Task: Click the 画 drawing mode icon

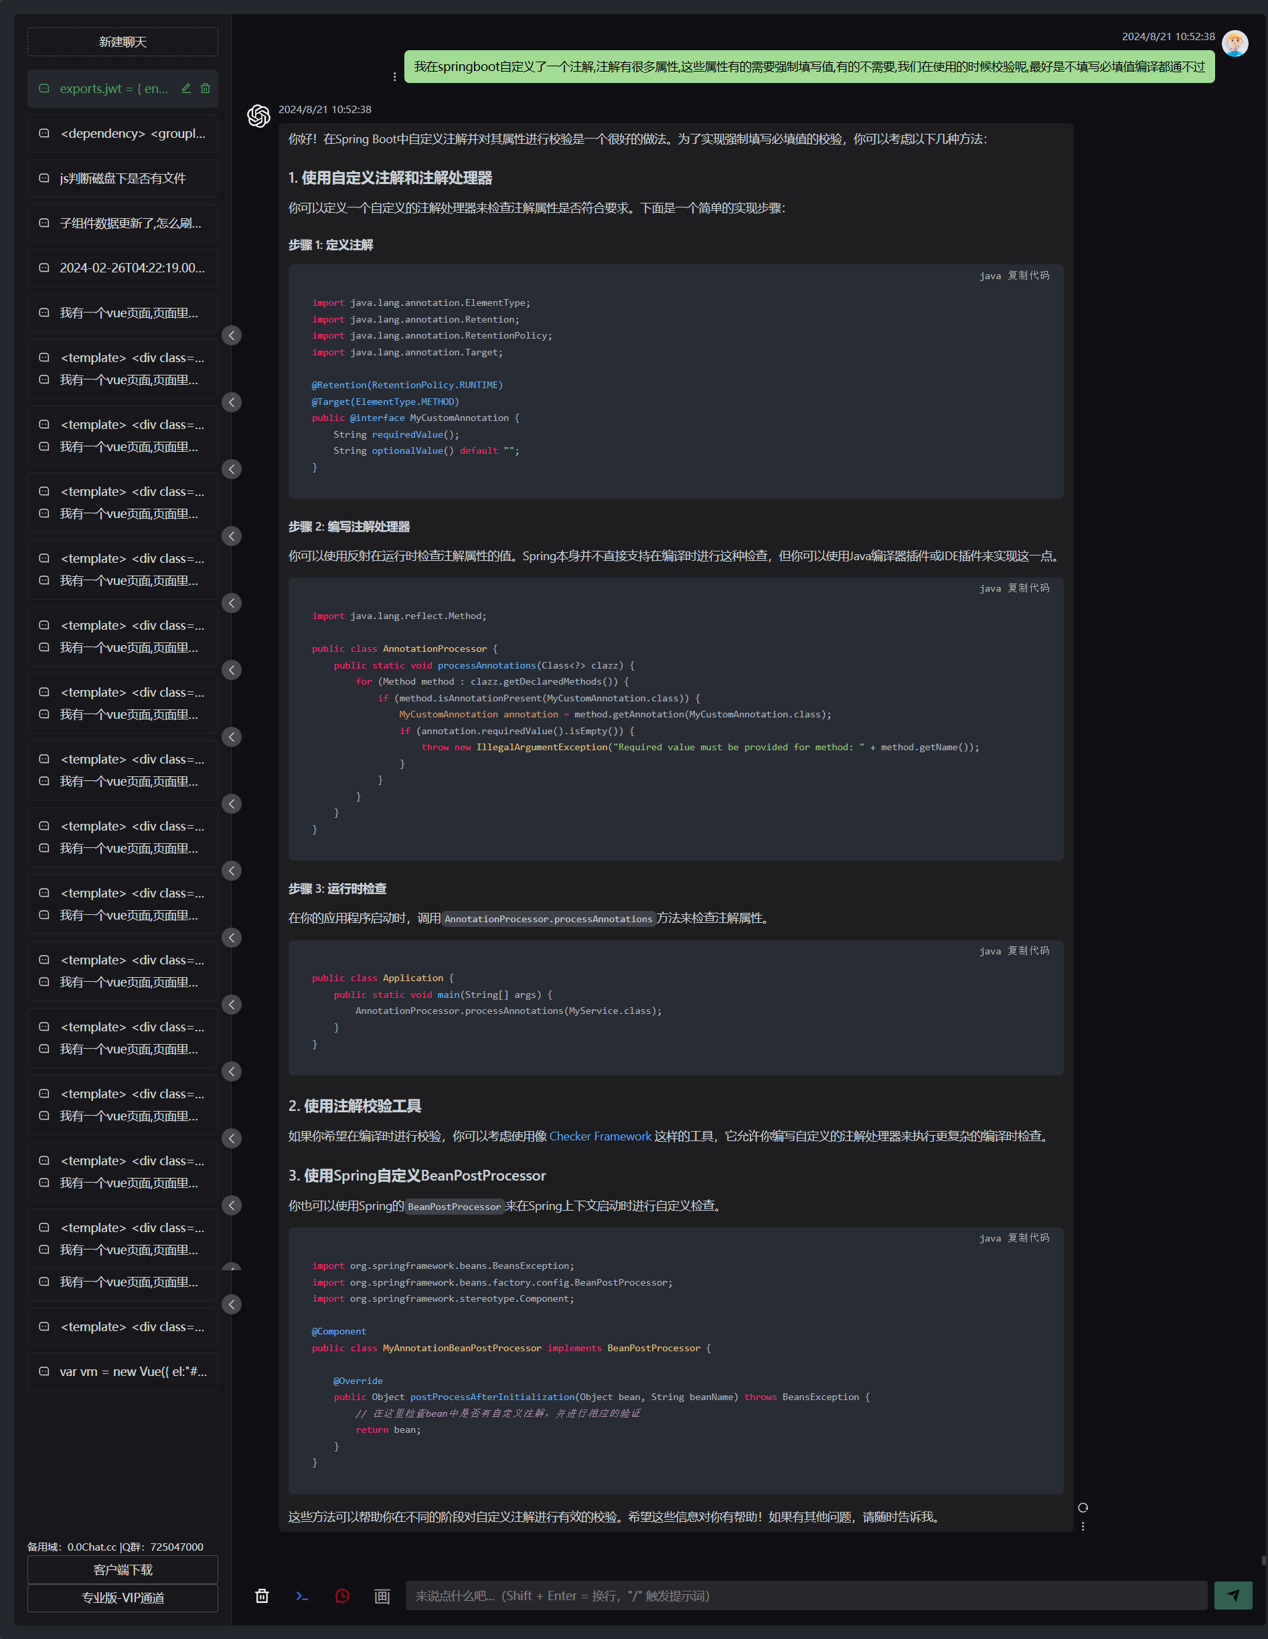Action: coord(382,1595)
